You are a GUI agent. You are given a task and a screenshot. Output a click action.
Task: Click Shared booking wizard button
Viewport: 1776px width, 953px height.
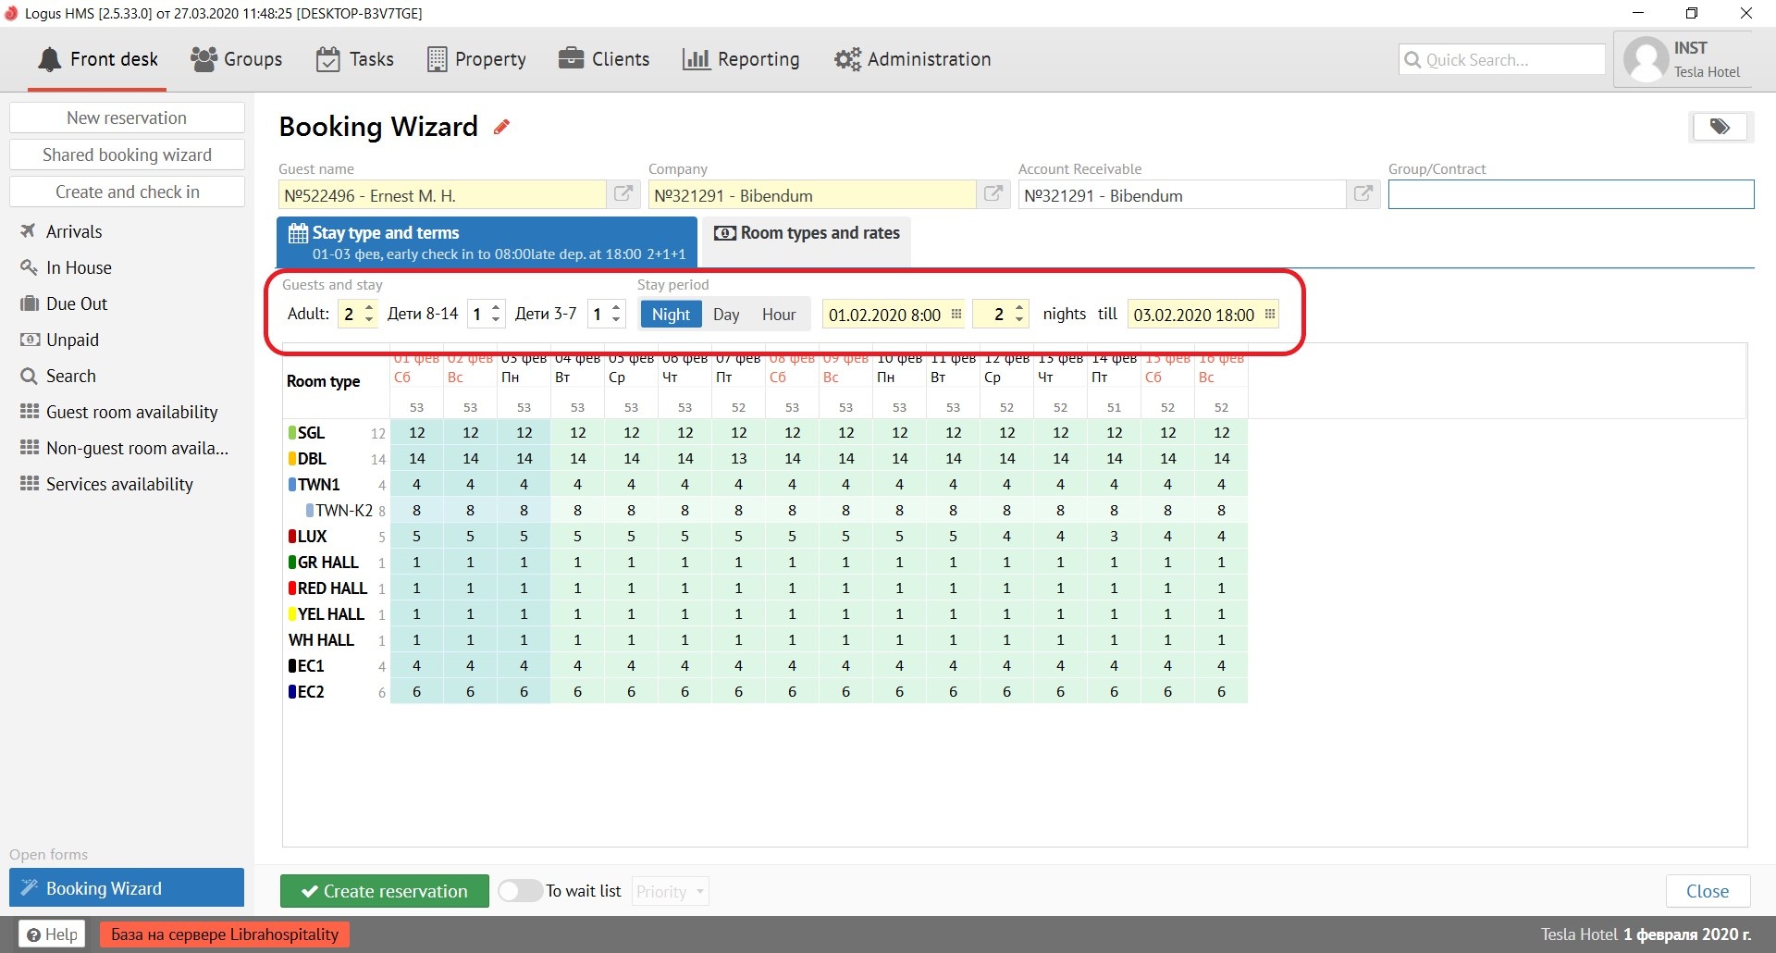(127, 155)
